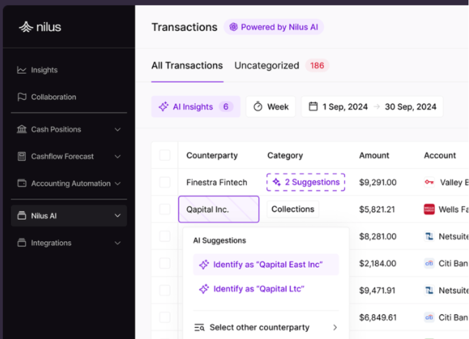Screen dimensions: 469x339
Task: Click the sparkle icon in AI Insights
Action: (164, 107)
